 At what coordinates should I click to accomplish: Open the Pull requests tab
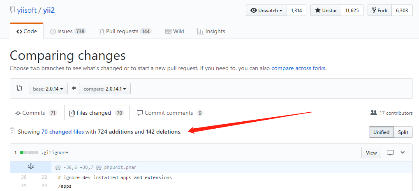coord(125,32)
